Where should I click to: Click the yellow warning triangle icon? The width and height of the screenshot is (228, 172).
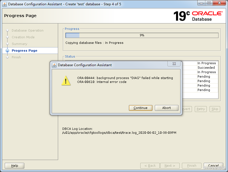[x=66, y=80]
